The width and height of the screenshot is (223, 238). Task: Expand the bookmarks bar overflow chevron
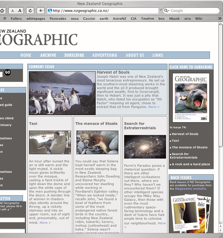(x=220, y=19)
